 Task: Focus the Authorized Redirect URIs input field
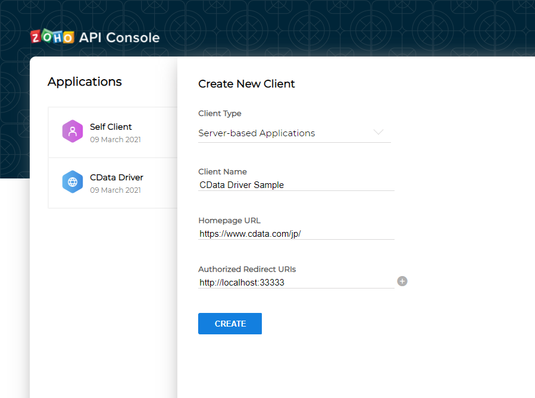click(296, 283)
